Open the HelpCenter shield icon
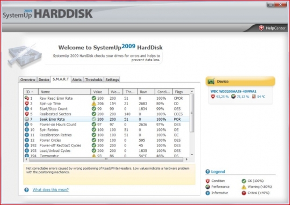 tap(261, 28)
